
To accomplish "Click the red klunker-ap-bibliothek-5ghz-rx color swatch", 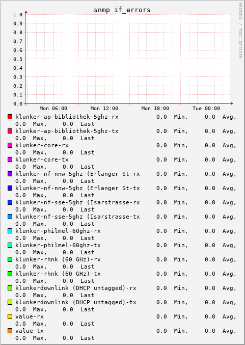I will click(10, 117).
